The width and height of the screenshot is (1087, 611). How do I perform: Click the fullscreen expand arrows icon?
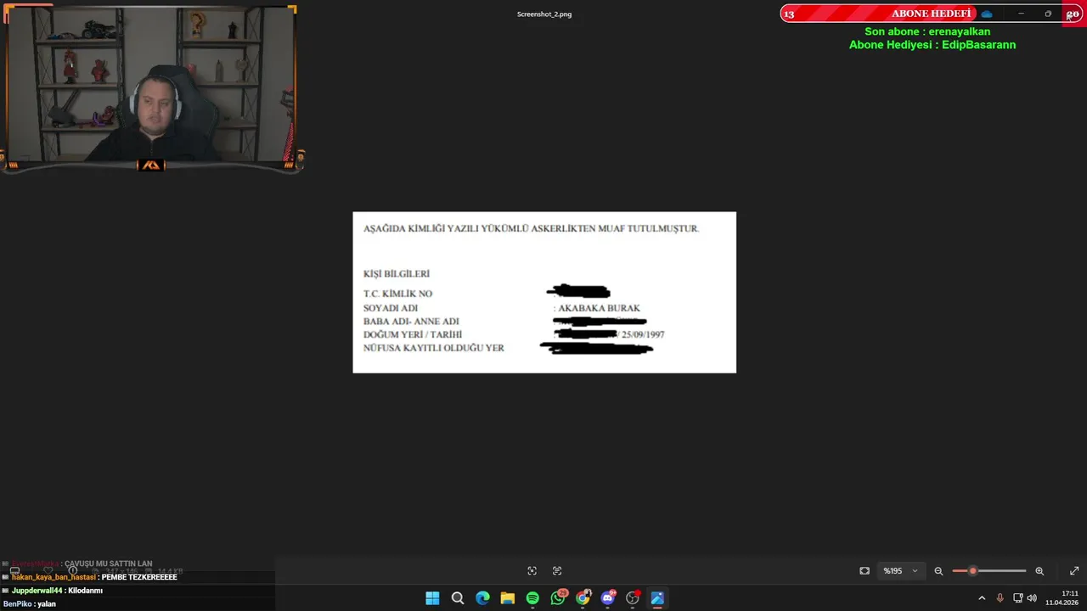(1074, 571)
